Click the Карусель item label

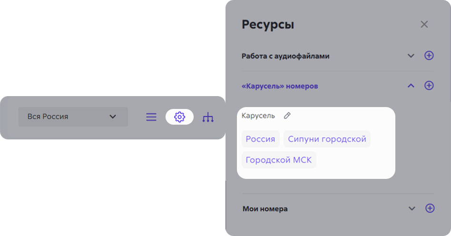tap(258, 116)
